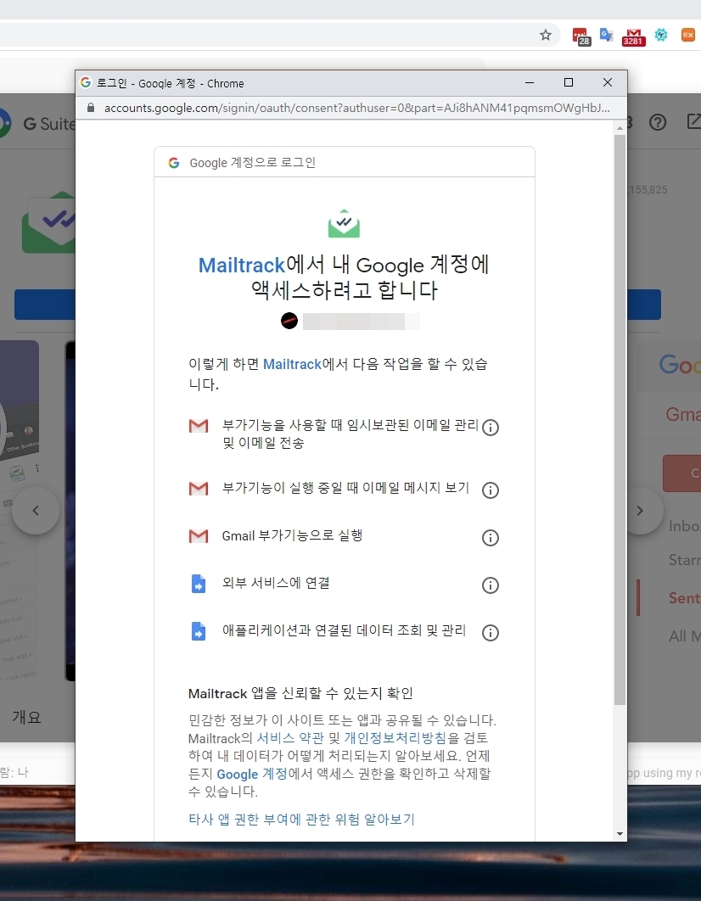Open the 서비스 약관 link
Screen dimensions: 701x901
click(290, 738)
